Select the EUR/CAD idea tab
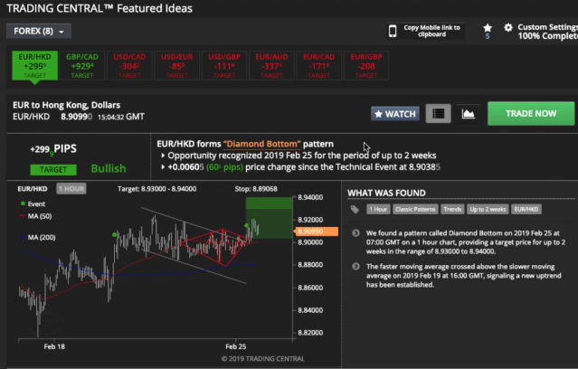 tap(319, 66)
